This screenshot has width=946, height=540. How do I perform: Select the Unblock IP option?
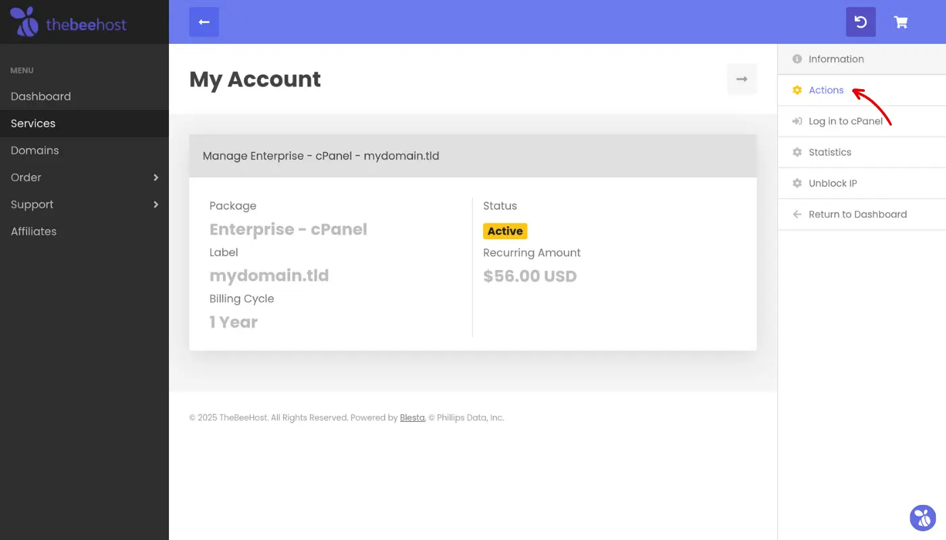pyautogui.click(x=832, y=184)
